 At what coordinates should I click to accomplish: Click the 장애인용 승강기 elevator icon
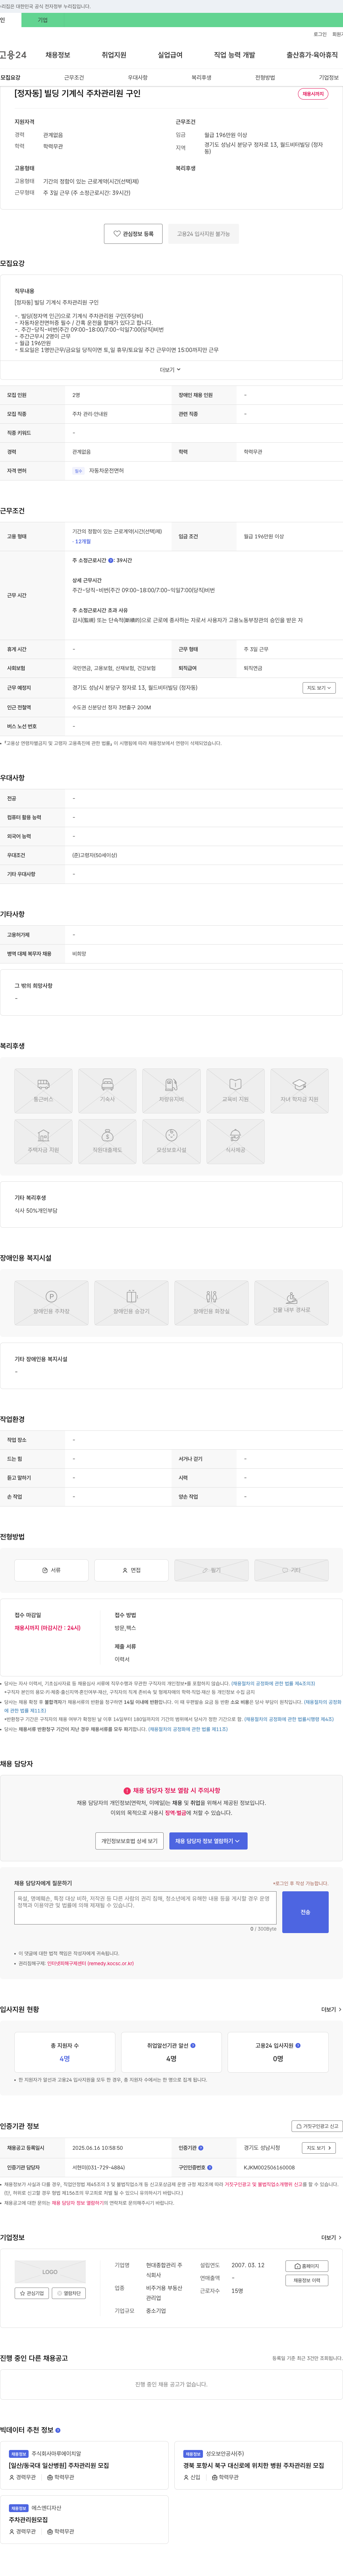[131, 1303]
